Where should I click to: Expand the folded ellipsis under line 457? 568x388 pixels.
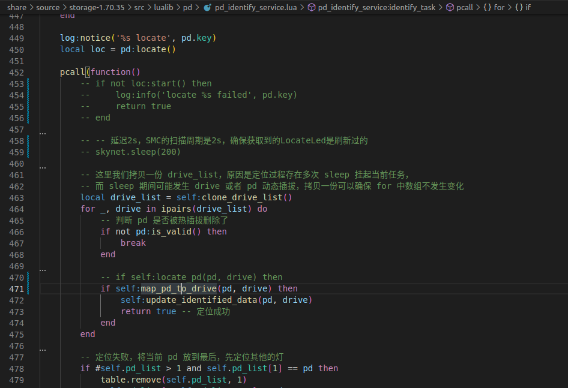(x=43, y=134)
